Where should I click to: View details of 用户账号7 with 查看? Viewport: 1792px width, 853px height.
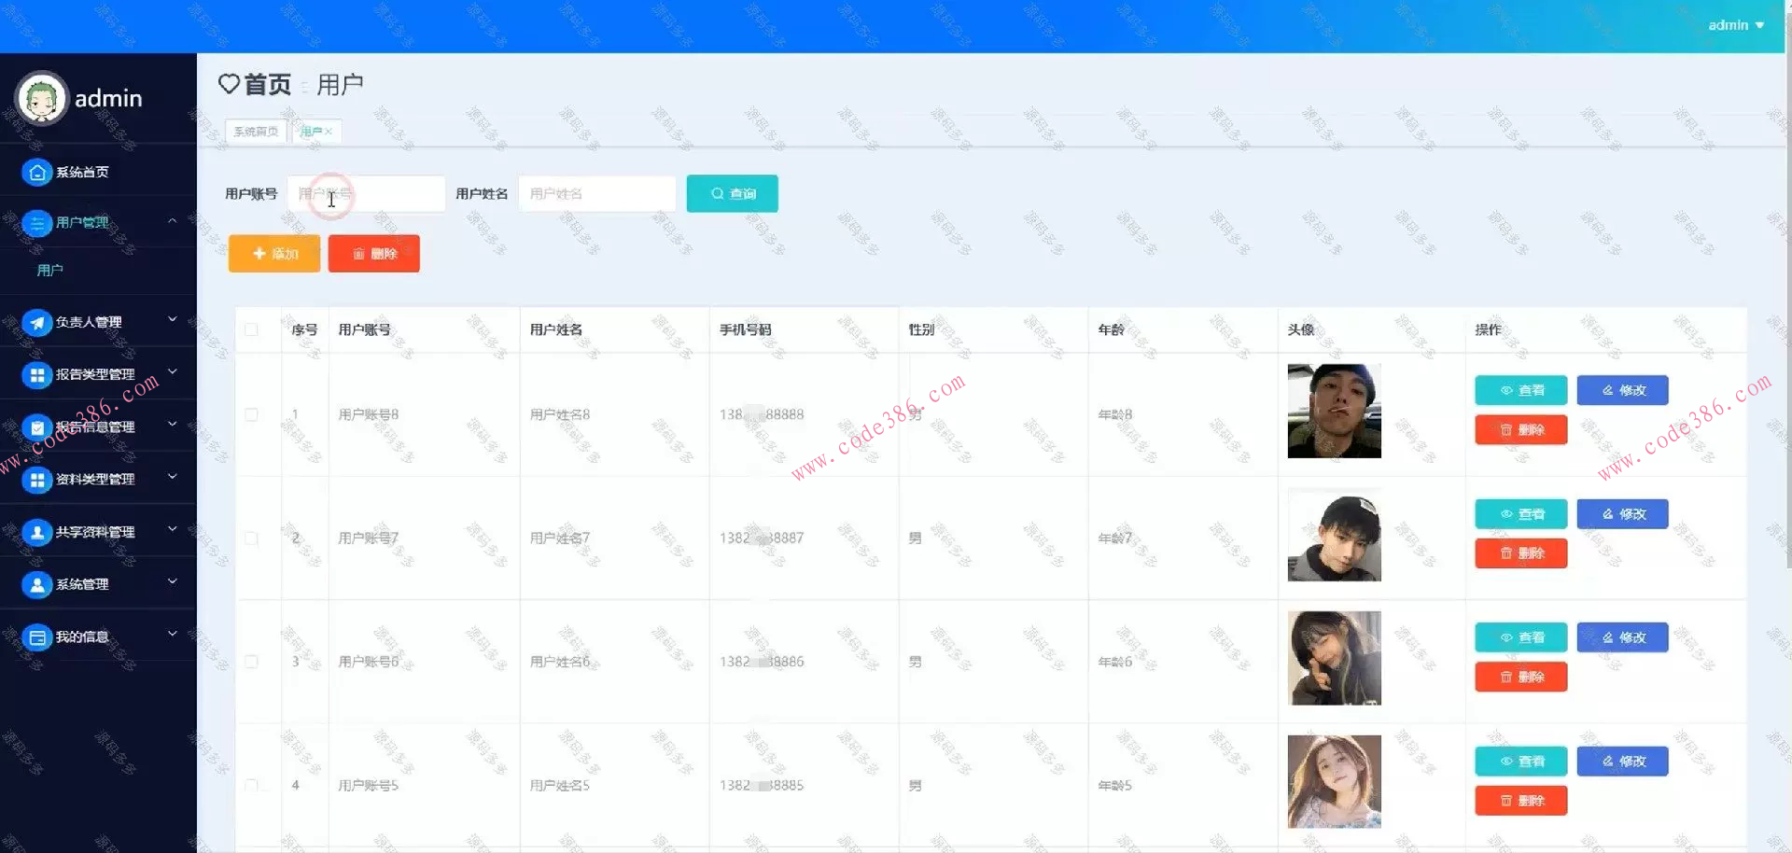coord(1521,514)
